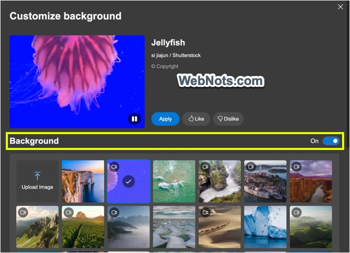Choose the aerial green ocean waves background

(174, 181)
